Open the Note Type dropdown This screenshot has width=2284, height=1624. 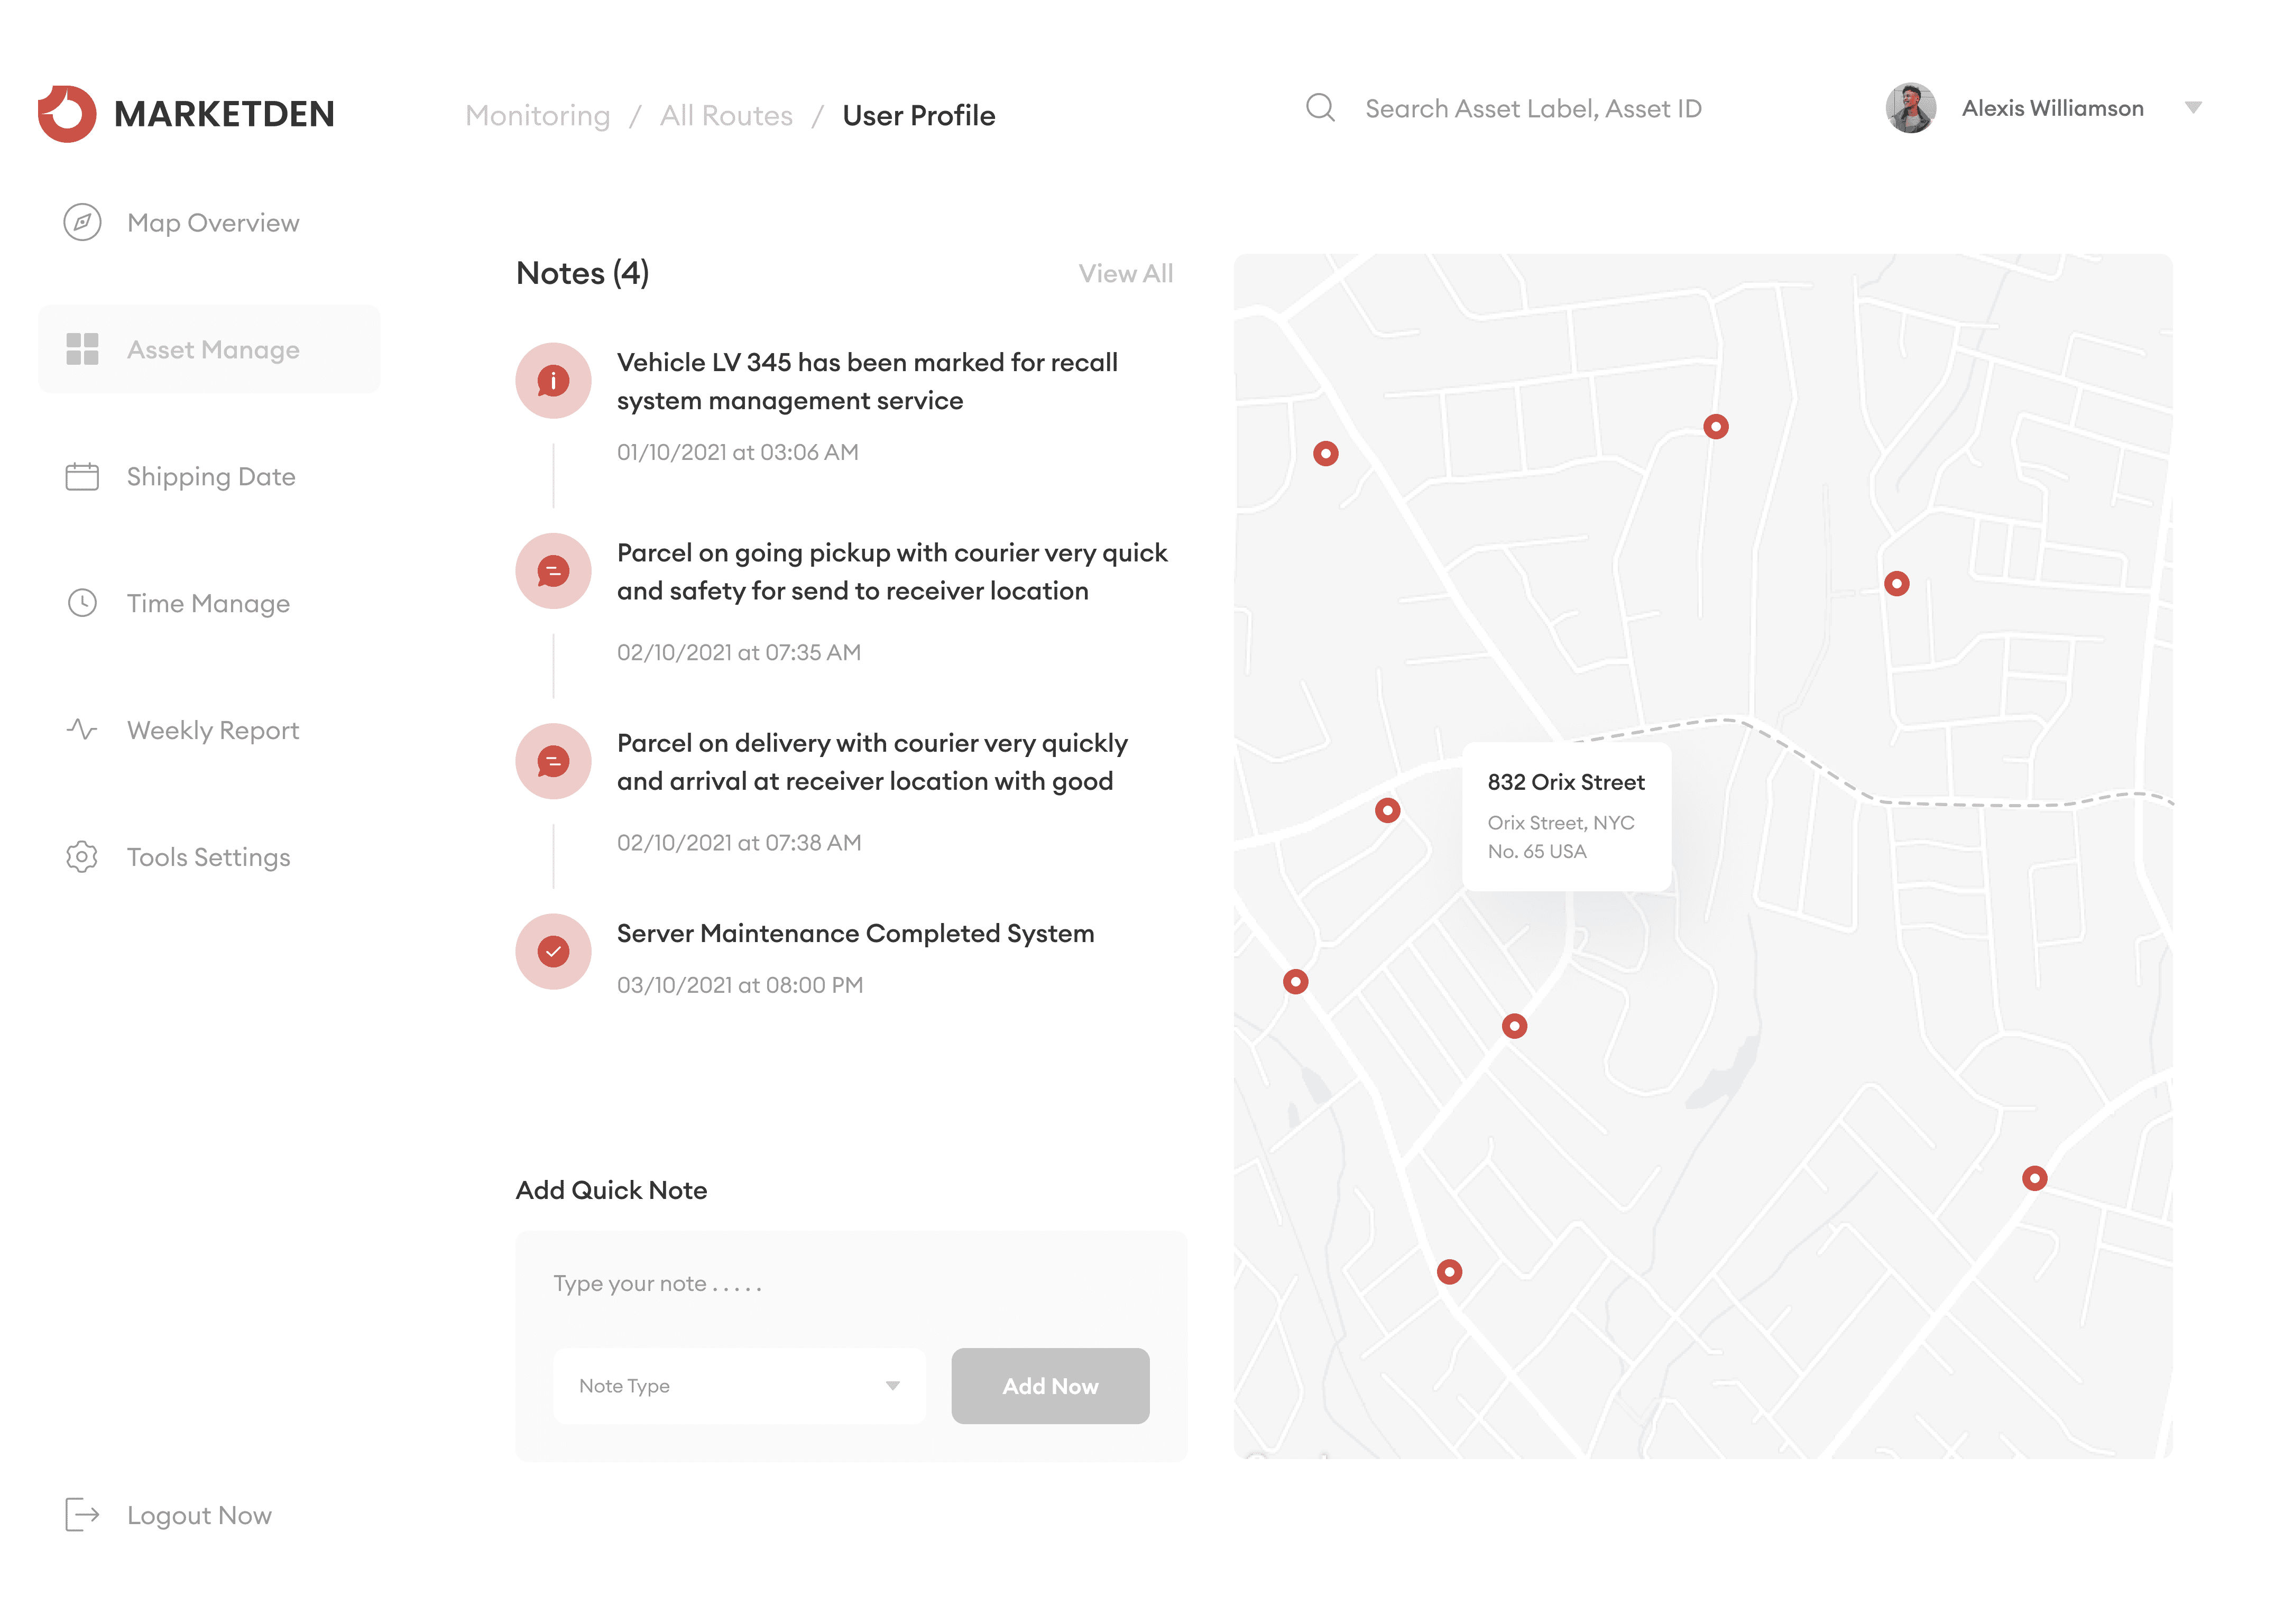click(x=739, y=1386)
